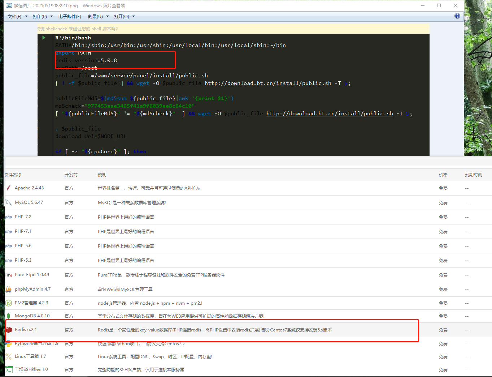Viewport: 492px width, 377px height.
Task: Click the php icon beside PHP-7.2
Action: pyautogui.click(x=9, y=217)
